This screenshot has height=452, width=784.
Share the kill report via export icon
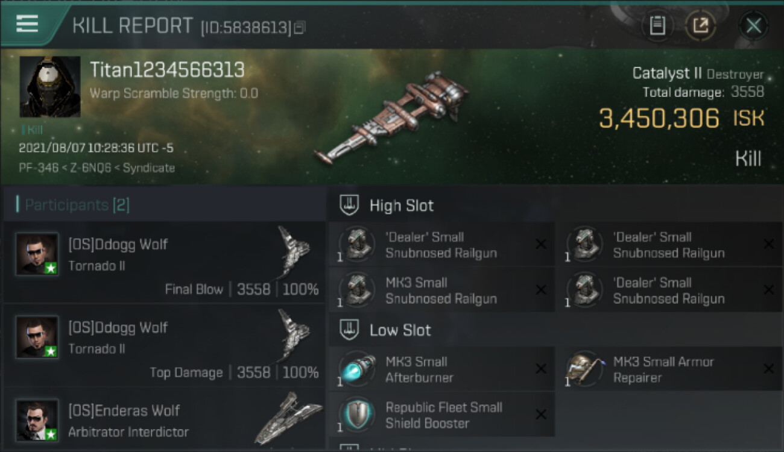pyautogui.click(x=700, y=26)
